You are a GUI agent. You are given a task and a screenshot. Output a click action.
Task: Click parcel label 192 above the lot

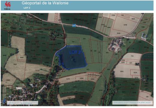coord(73,42)
